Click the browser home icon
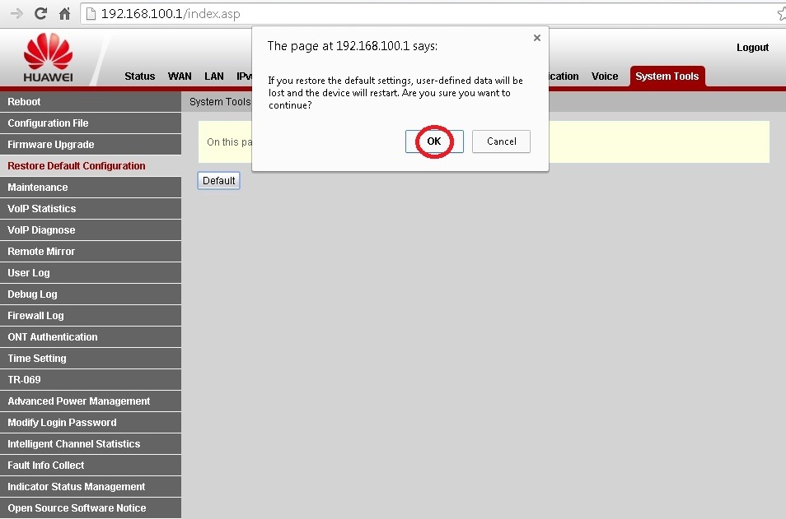The height and width of the screenshot is (519, 786). [x=64, y=14]
